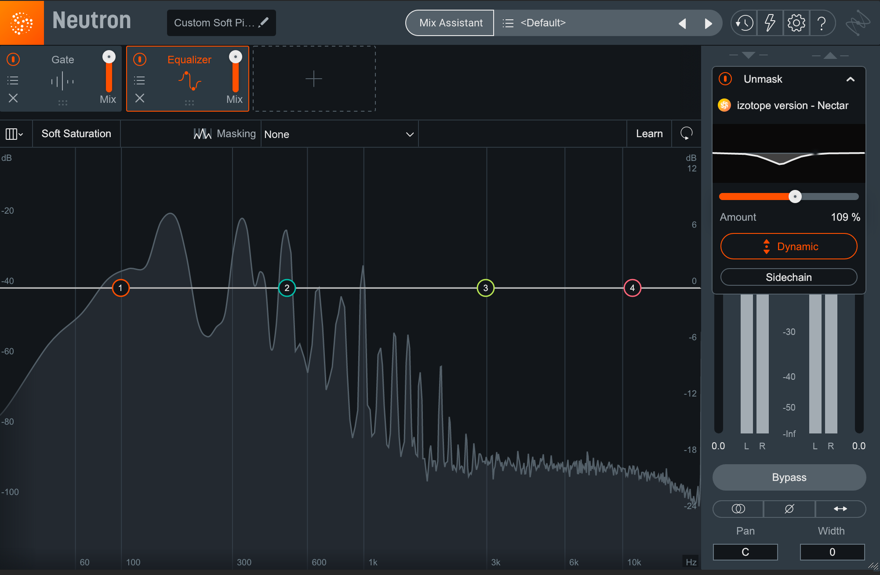Viewport: 880px width, 575px height.
Task: Click the Amount 109 % value
Action: [x=845, y=217]
